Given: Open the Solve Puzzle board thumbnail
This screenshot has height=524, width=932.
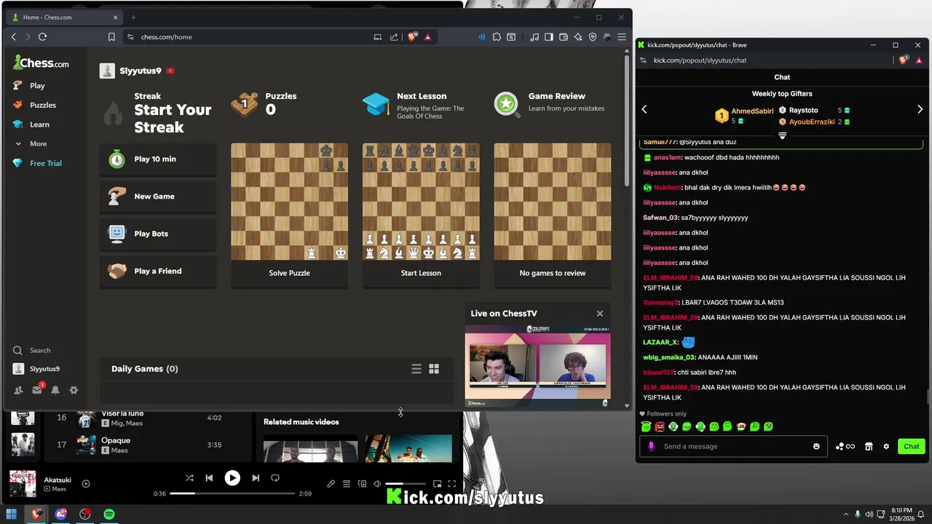Looking at the screenshot, I should click(x=289, y=202).
